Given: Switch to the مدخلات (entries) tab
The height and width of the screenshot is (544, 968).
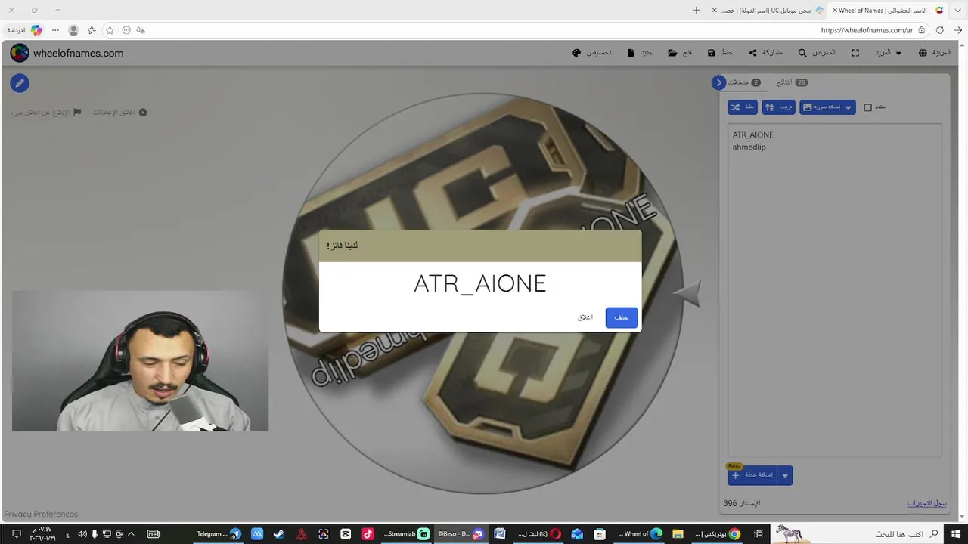Looking at the screenshot, I should tap(744, 82).
